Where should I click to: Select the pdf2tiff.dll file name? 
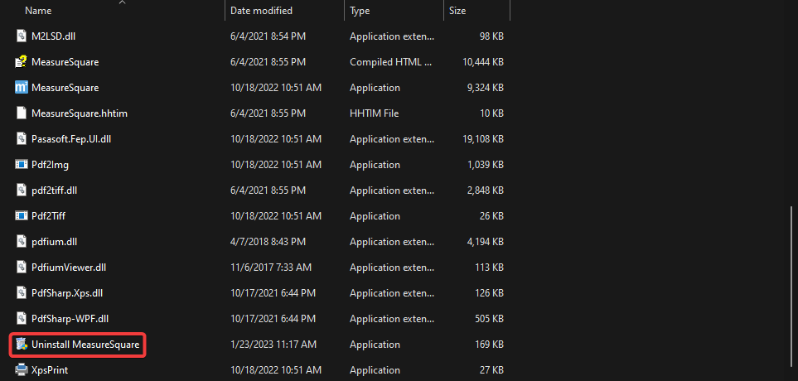(54, 190)
